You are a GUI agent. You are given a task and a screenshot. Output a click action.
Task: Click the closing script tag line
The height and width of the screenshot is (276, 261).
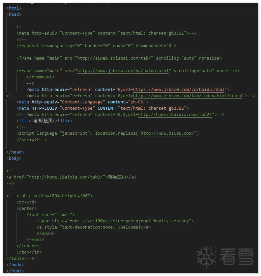point(32,140)
